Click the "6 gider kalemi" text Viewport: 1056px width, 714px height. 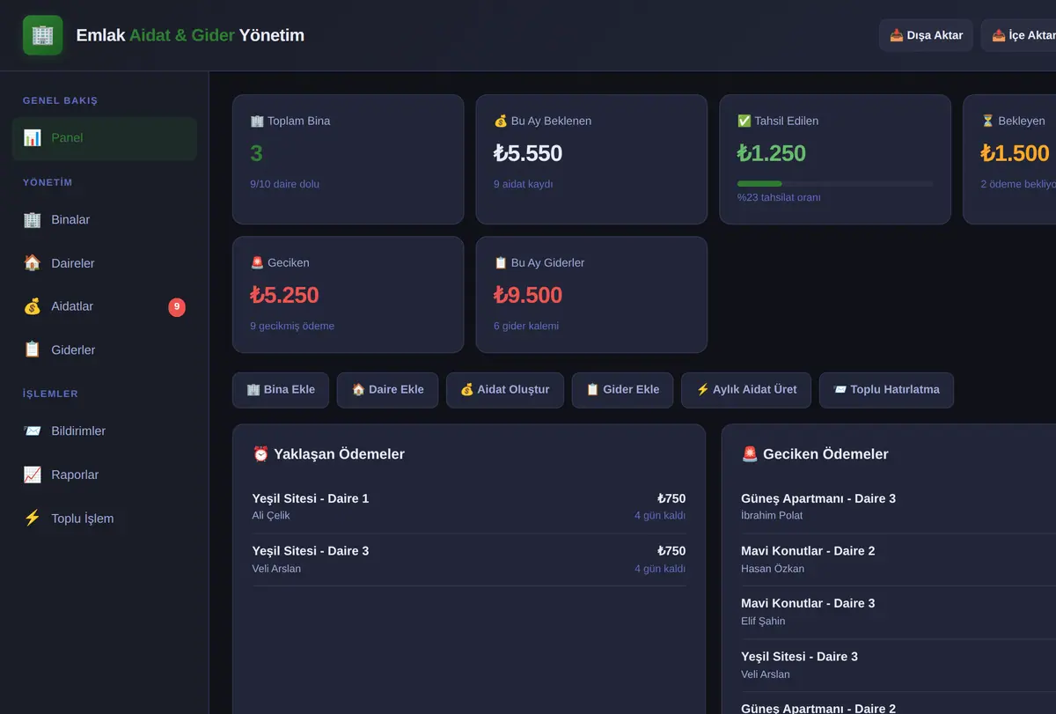click(x=526, y=326)
